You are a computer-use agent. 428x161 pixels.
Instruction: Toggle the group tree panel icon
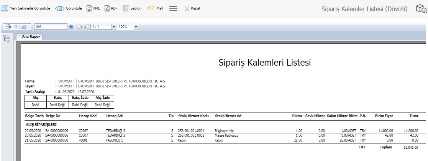pyautogui.click(x=7, y=39)
